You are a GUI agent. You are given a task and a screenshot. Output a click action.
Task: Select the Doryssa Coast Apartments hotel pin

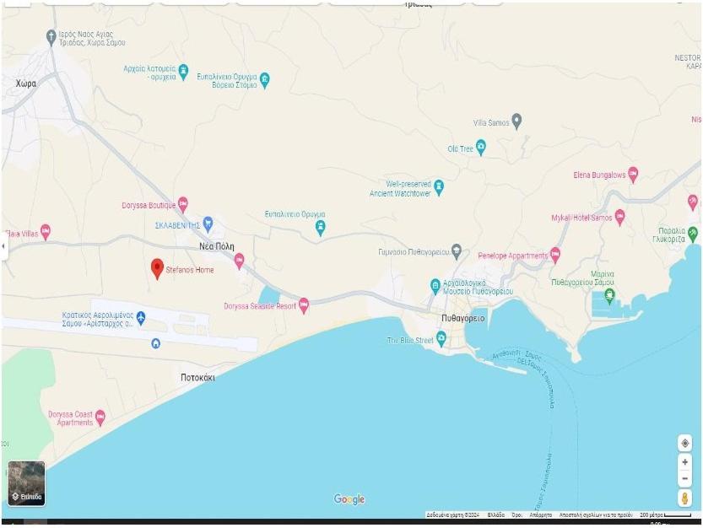100,418
